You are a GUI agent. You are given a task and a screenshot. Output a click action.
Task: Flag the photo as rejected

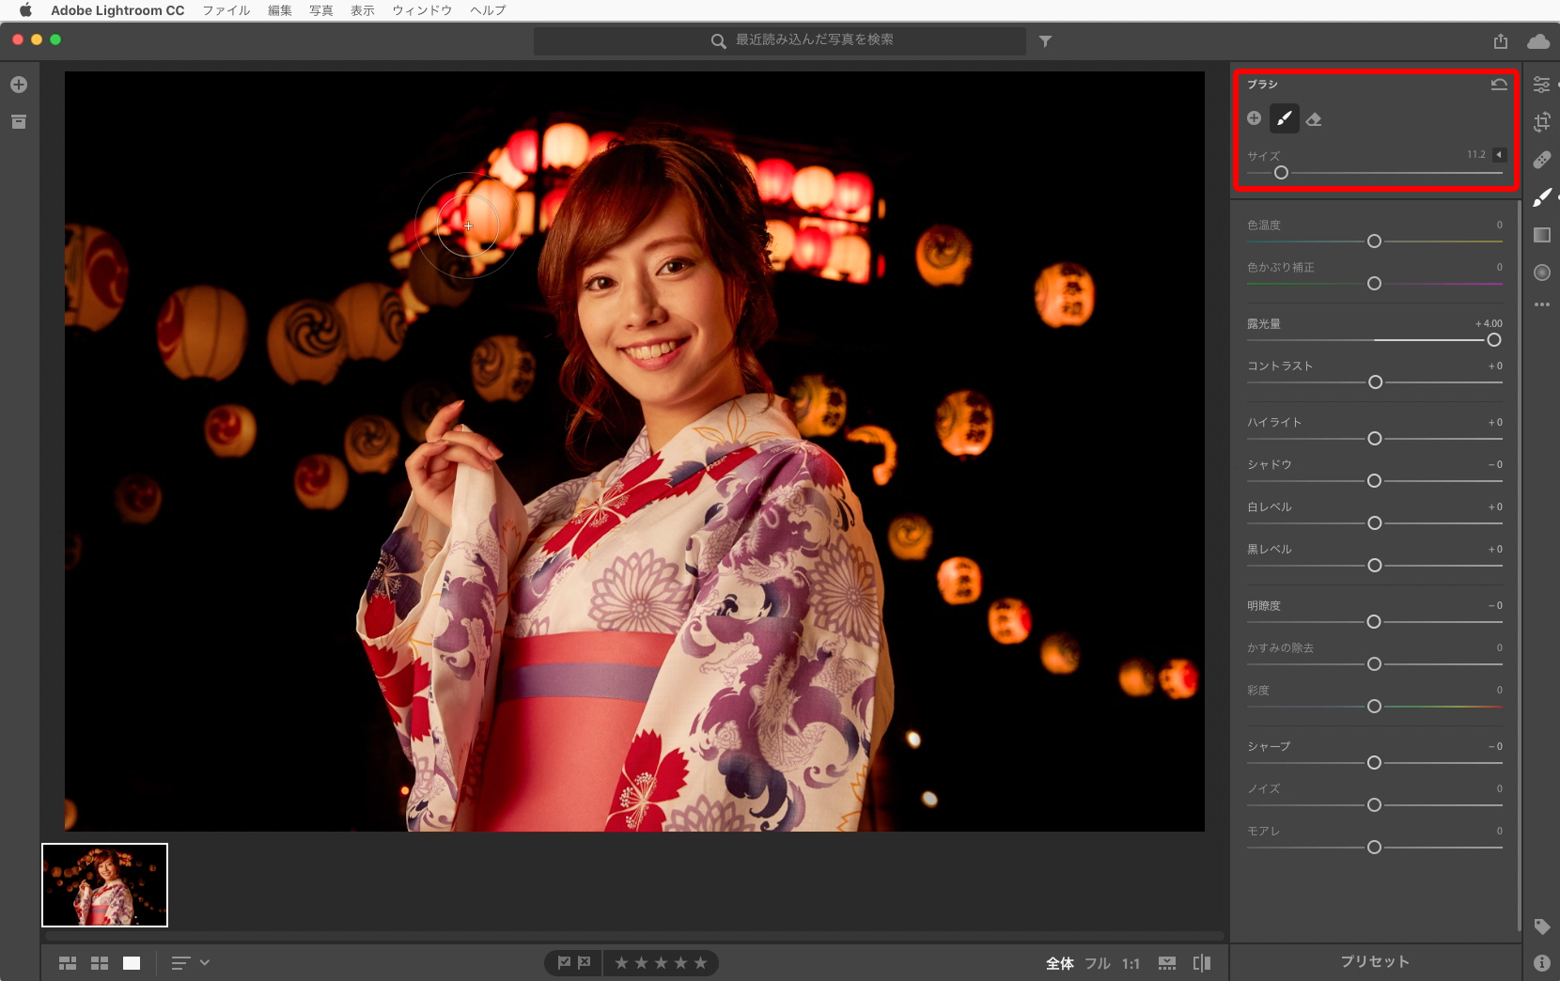pyautogui.click(x=585, y=963)
